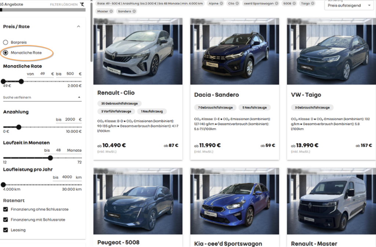
Task: Click the Taigo monthly rate 'ab 157 €'
Action: (364, 145)
